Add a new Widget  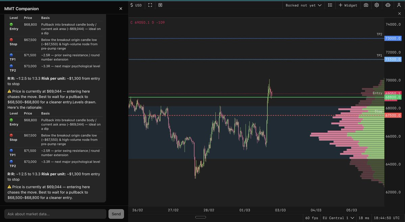coord(348,5)
